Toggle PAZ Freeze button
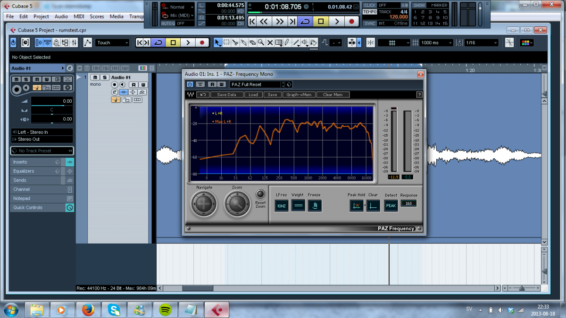 (315, 205)
